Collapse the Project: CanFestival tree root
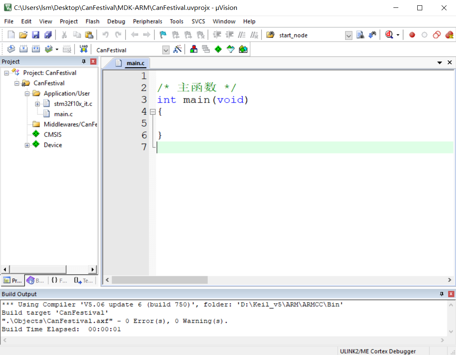 (x=7, y=73)
